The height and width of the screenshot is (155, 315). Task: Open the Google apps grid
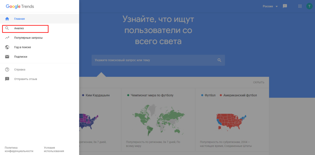[x=300, y=6]
